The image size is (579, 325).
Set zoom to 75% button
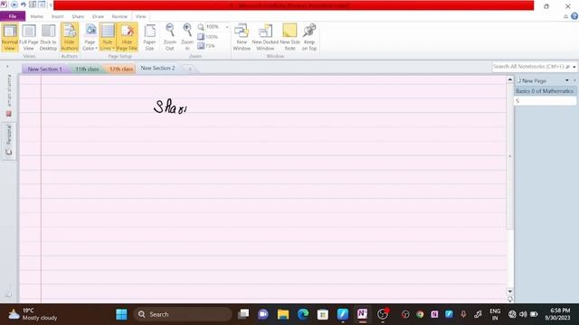(206, 46)
